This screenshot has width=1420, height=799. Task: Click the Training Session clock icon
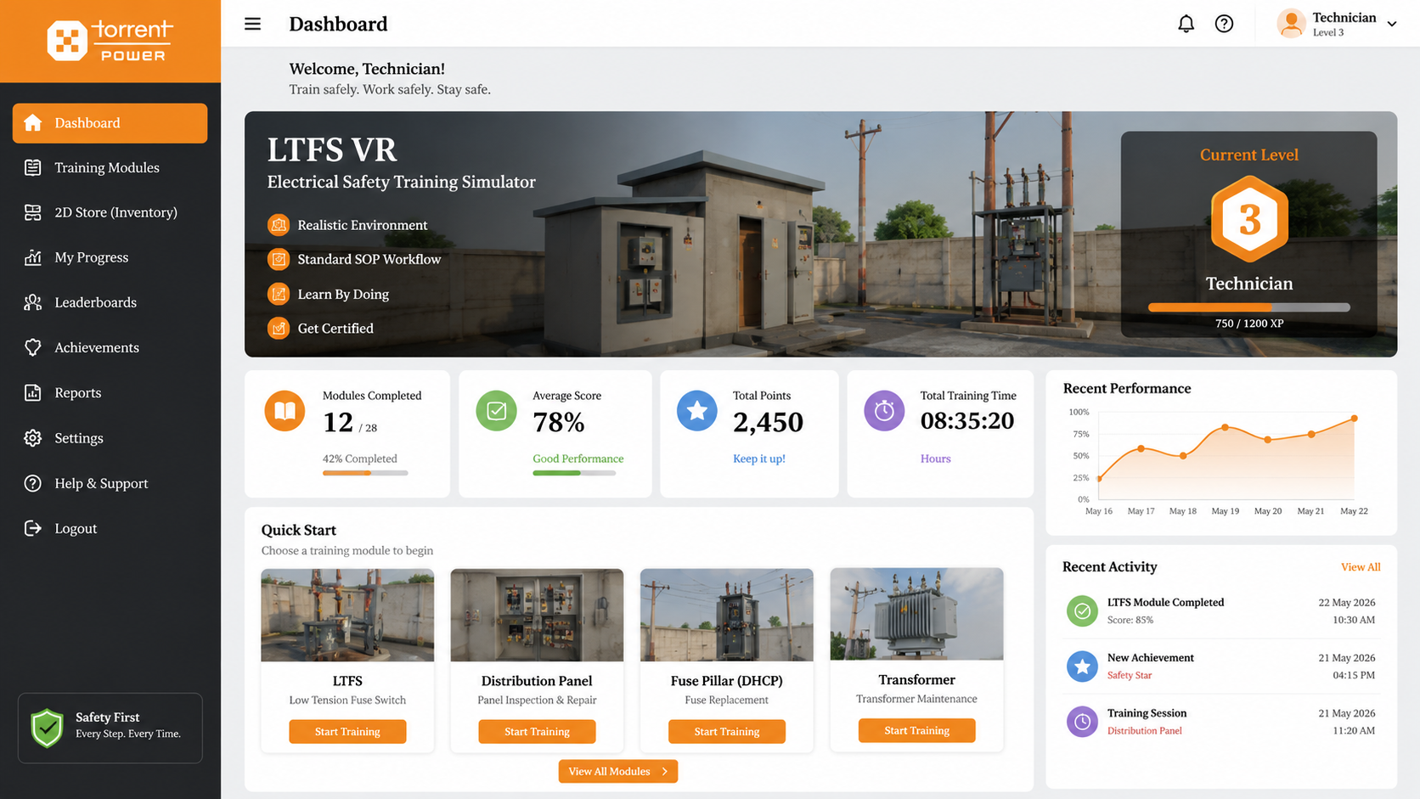click(1082, 722)
